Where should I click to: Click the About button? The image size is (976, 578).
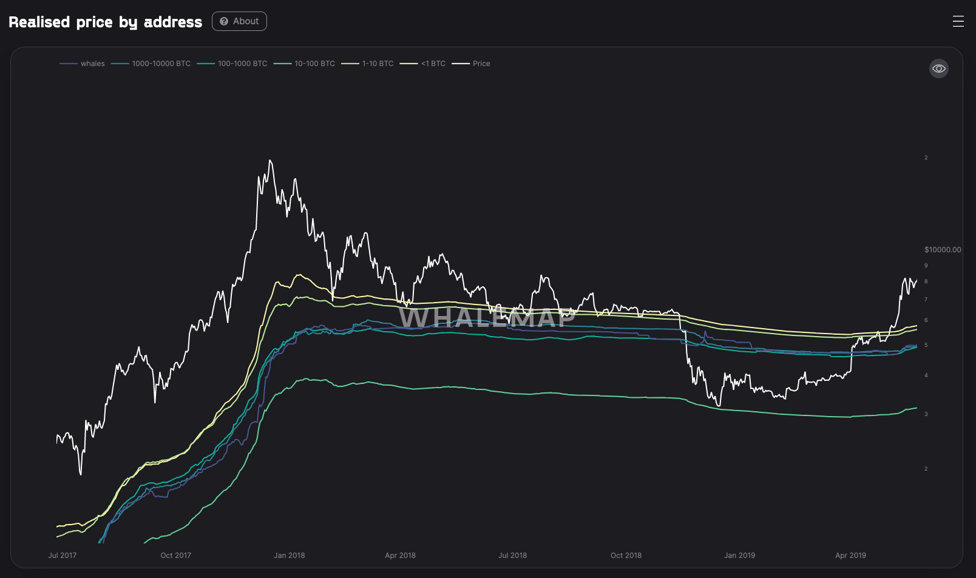pyautogui.click(x=239, y=21)
